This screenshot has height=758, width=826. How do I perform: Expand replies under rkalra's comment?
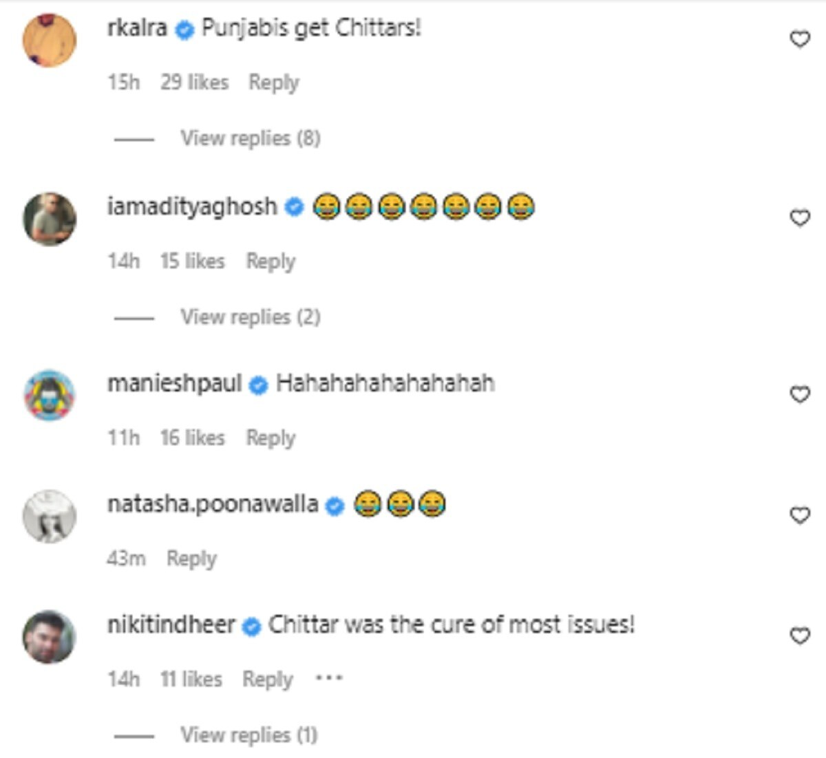tap(251, 138)
